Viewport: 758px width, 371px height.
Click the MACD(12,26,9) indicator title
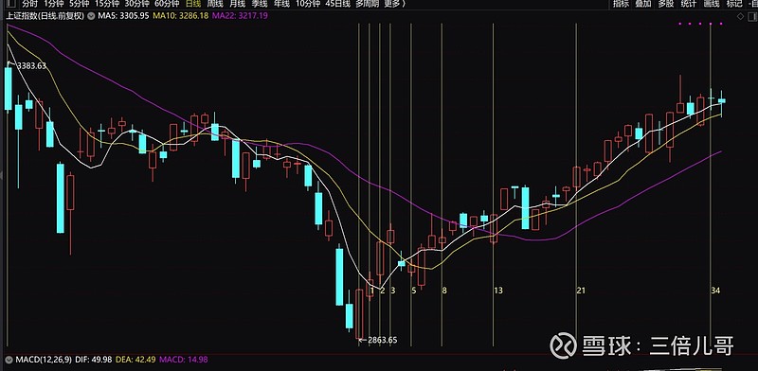tap(44, 360)
